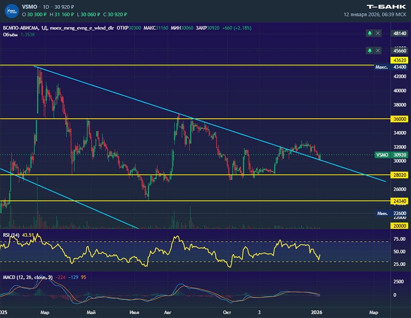
Task: Remove the alert beside 48140 with X
Action: (378, 33)
